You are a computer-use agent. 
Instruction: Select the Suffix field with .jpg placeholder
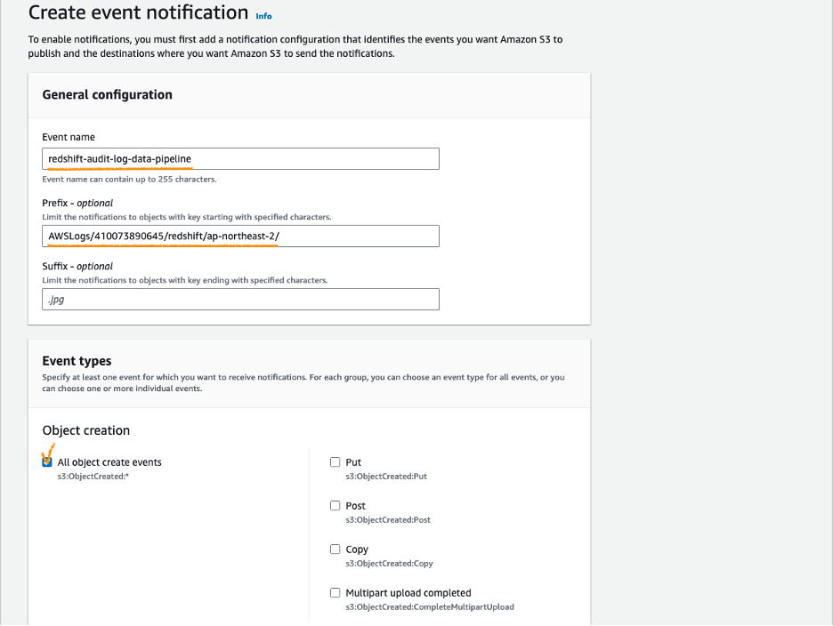(x=240, y=299)
